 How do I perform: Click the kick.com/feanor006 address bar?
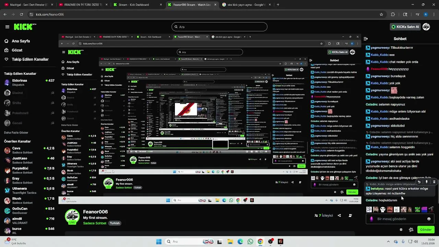[x=206, y=14]
